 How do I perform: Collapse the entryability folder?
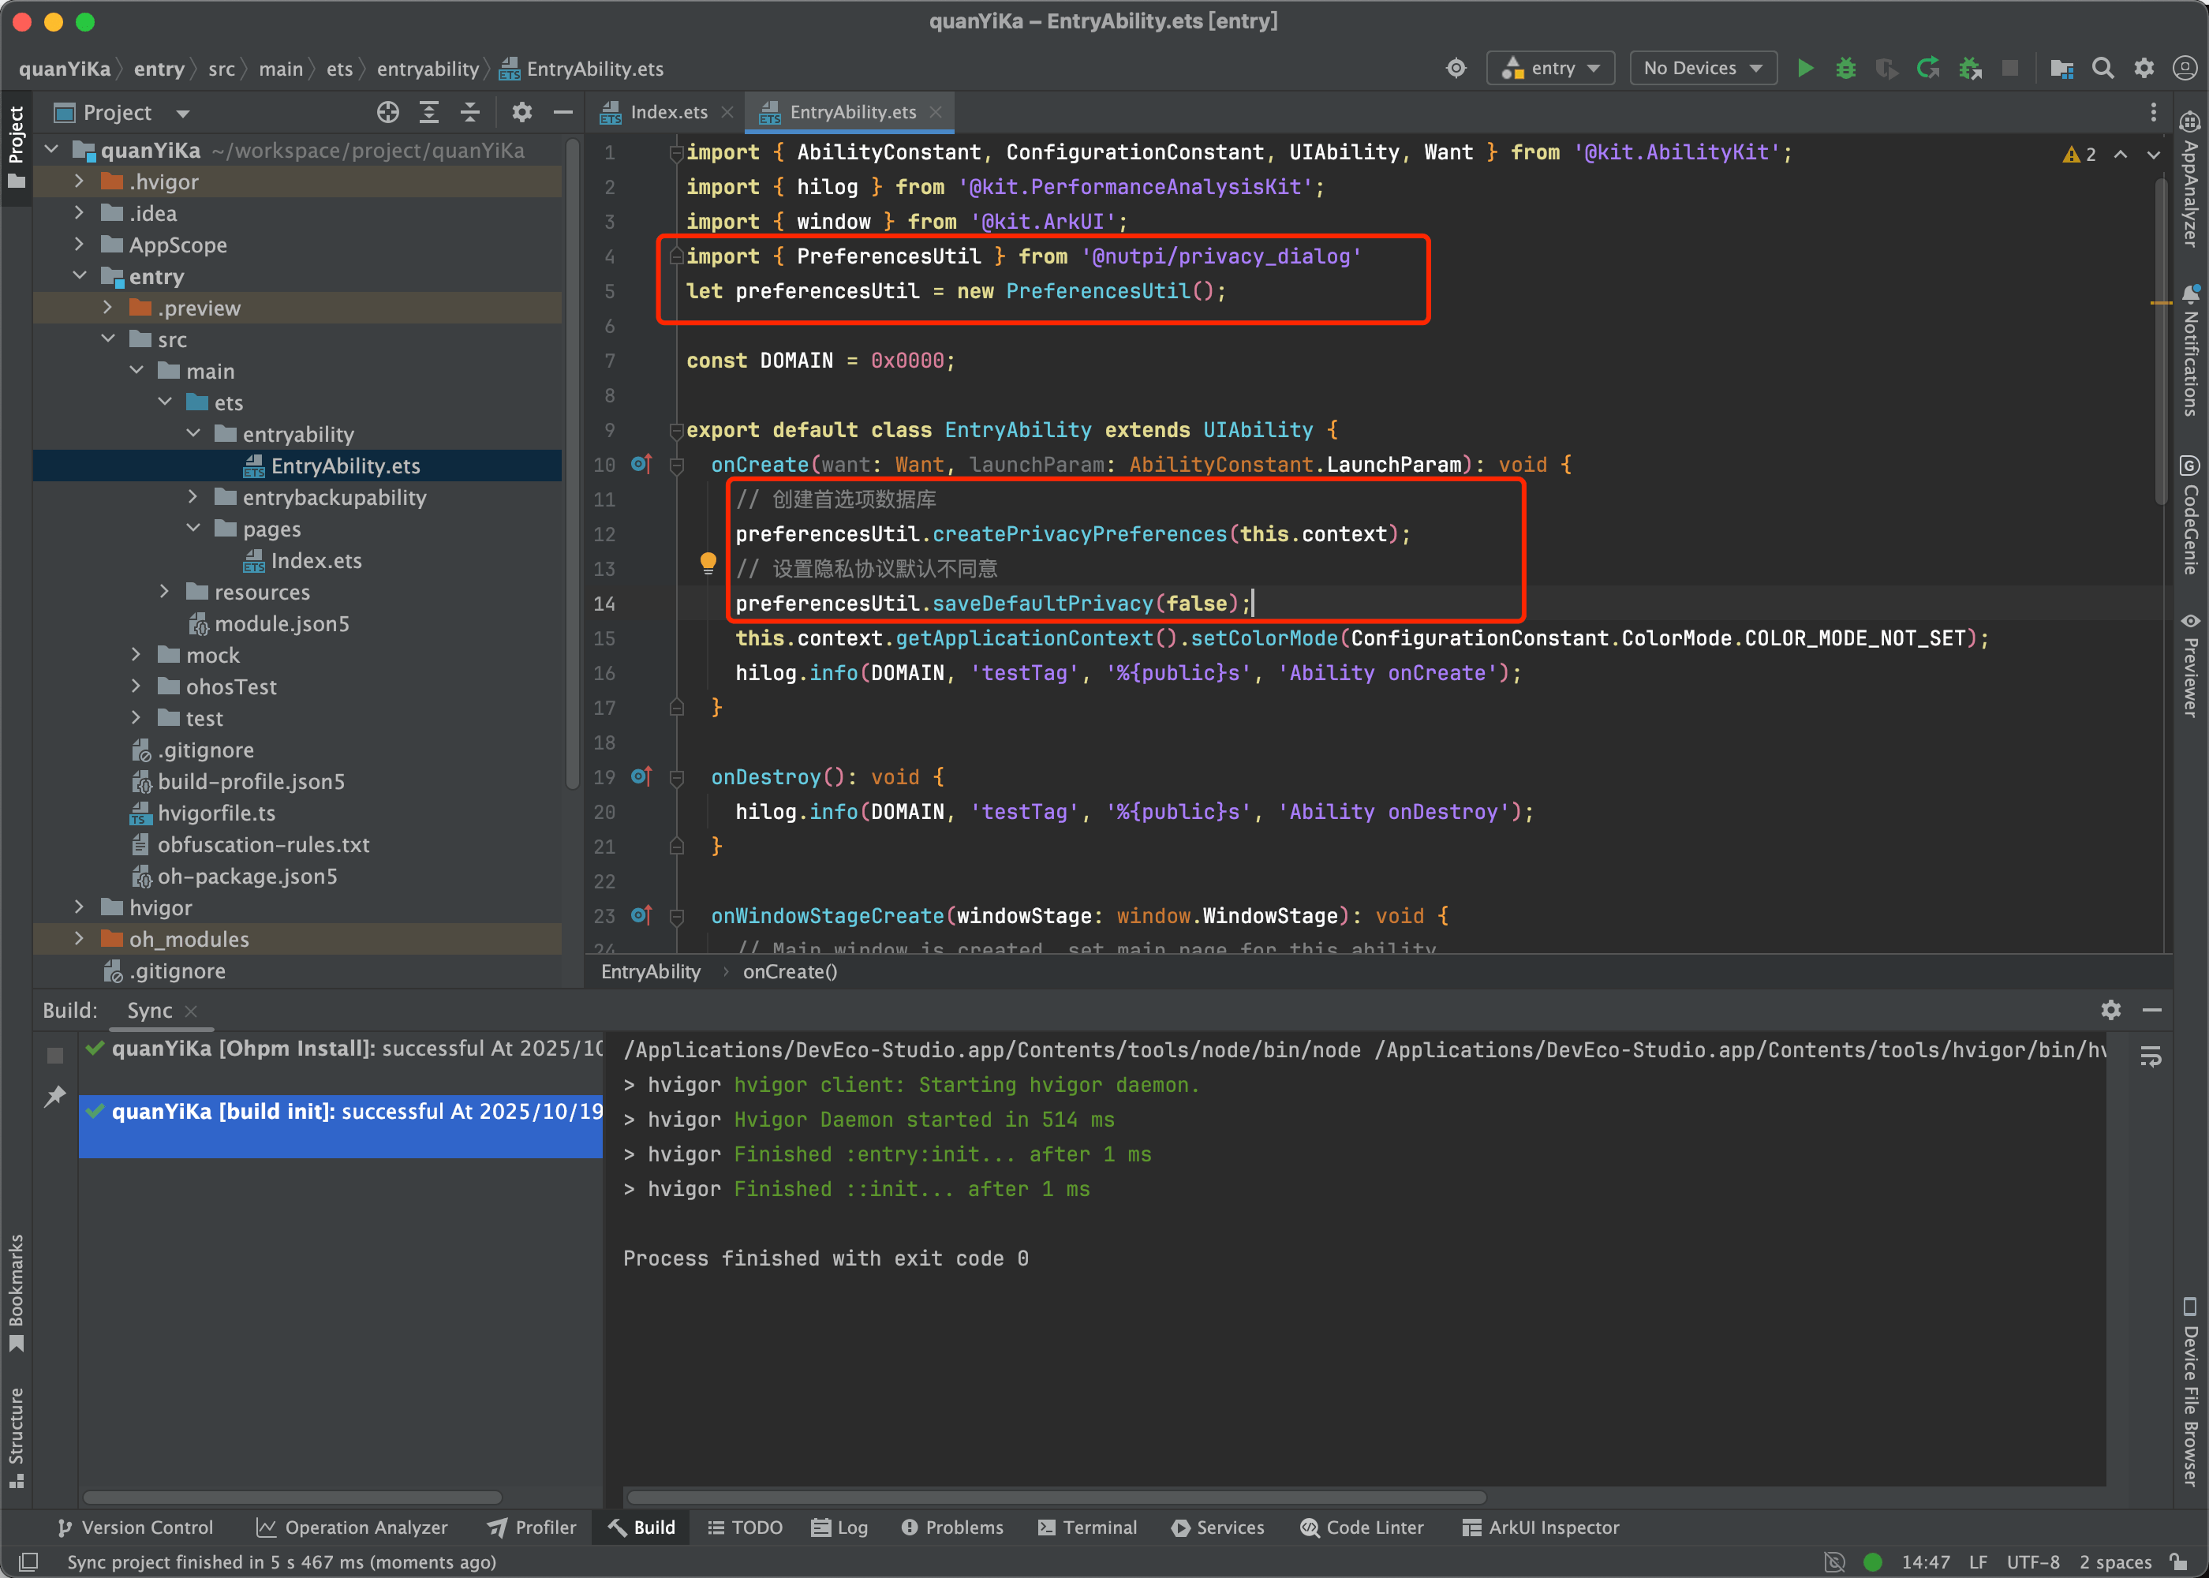193,433
